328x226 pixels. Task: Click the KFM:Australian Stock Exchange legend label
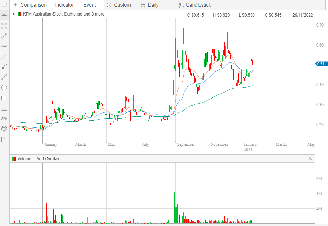click(64, 14)
